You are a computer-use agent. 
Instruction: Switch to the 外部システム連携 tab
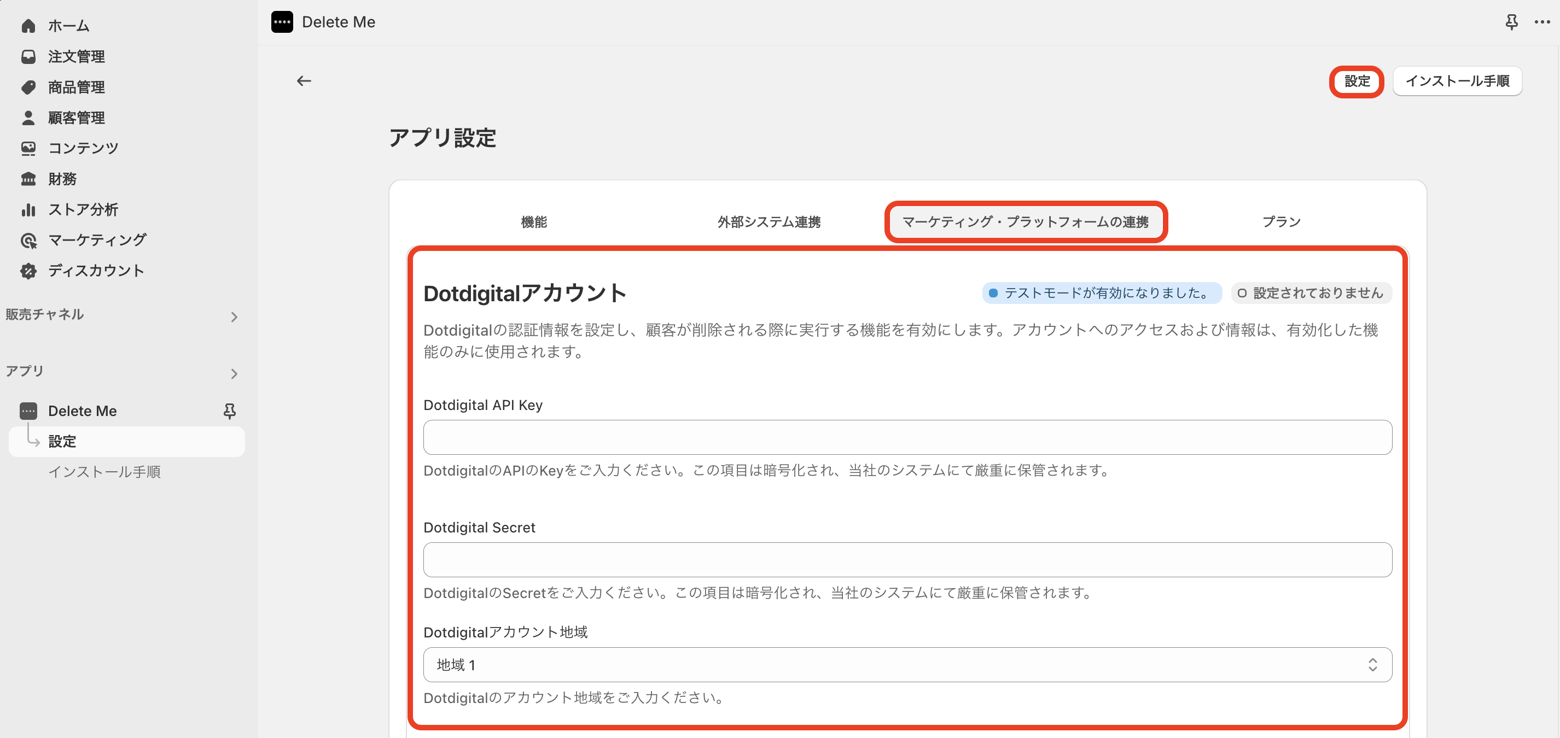(x=769, y=221)
